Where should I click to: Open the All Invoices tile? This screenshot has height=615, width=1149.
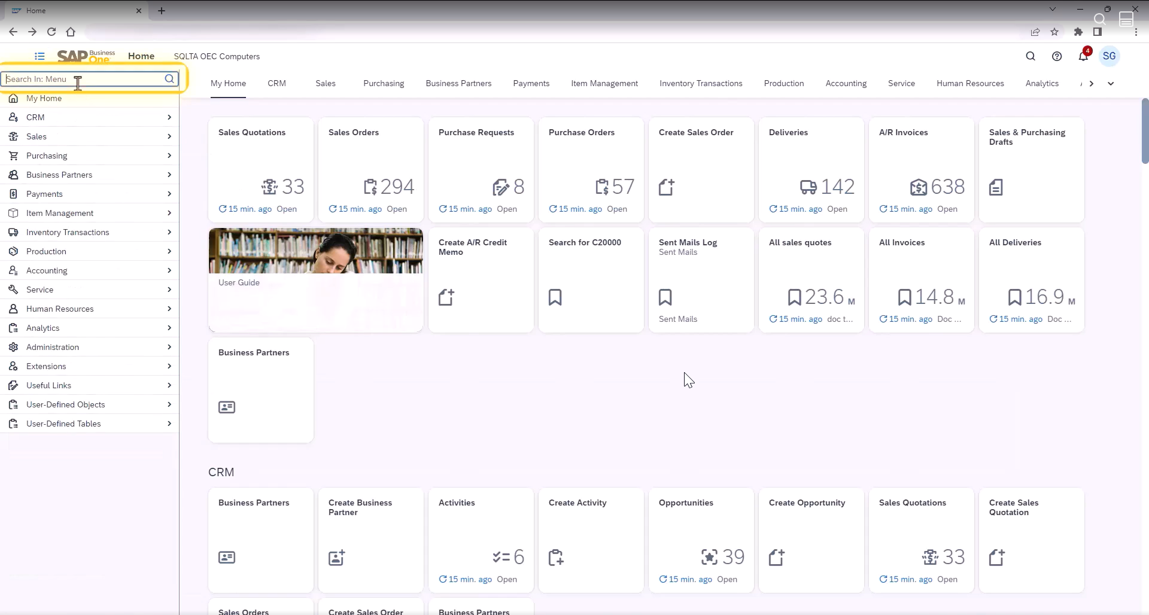(922, 280)
